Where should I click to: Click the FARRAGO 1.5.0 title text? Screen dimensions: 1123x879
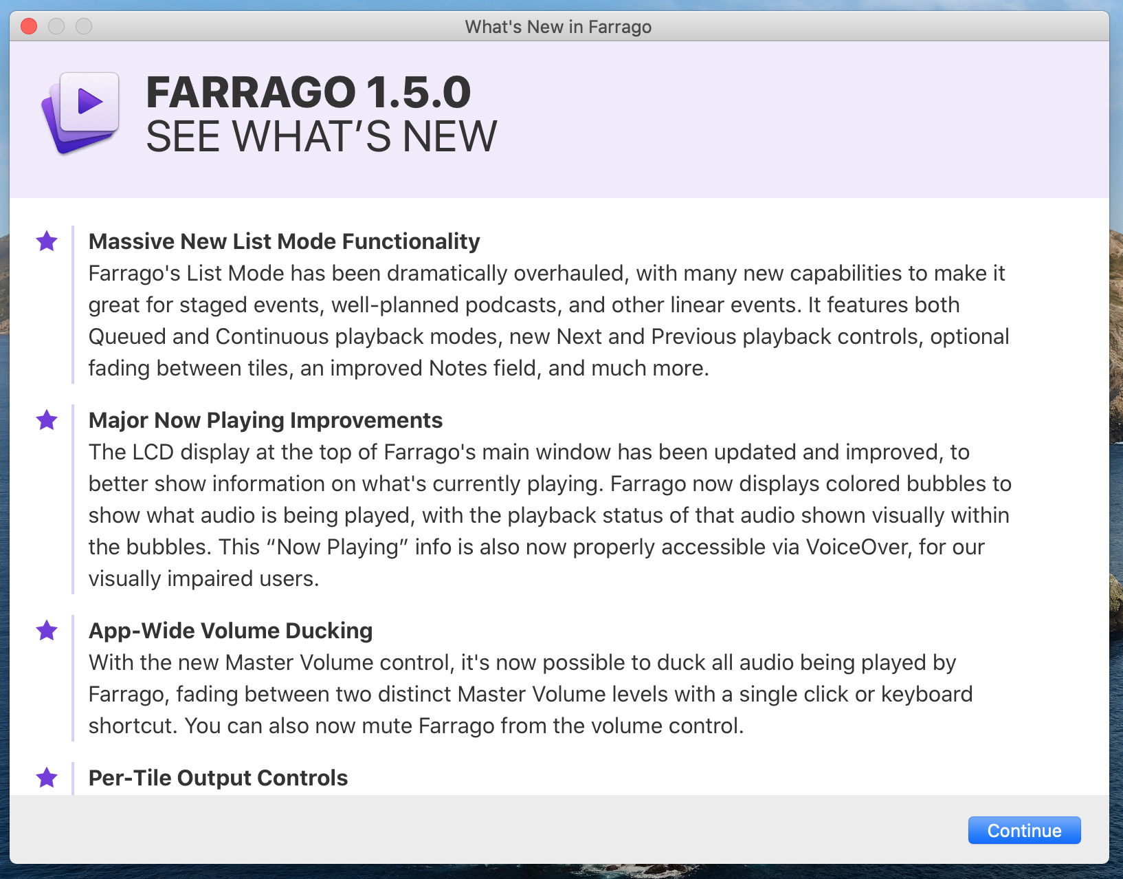[x=309, y=92]
